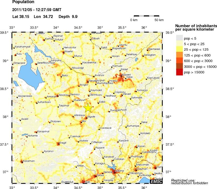Click the '125 < pop < 600' orange swatch
The image size is (217, 189).
pyautogui.click(x=179, y=55)
